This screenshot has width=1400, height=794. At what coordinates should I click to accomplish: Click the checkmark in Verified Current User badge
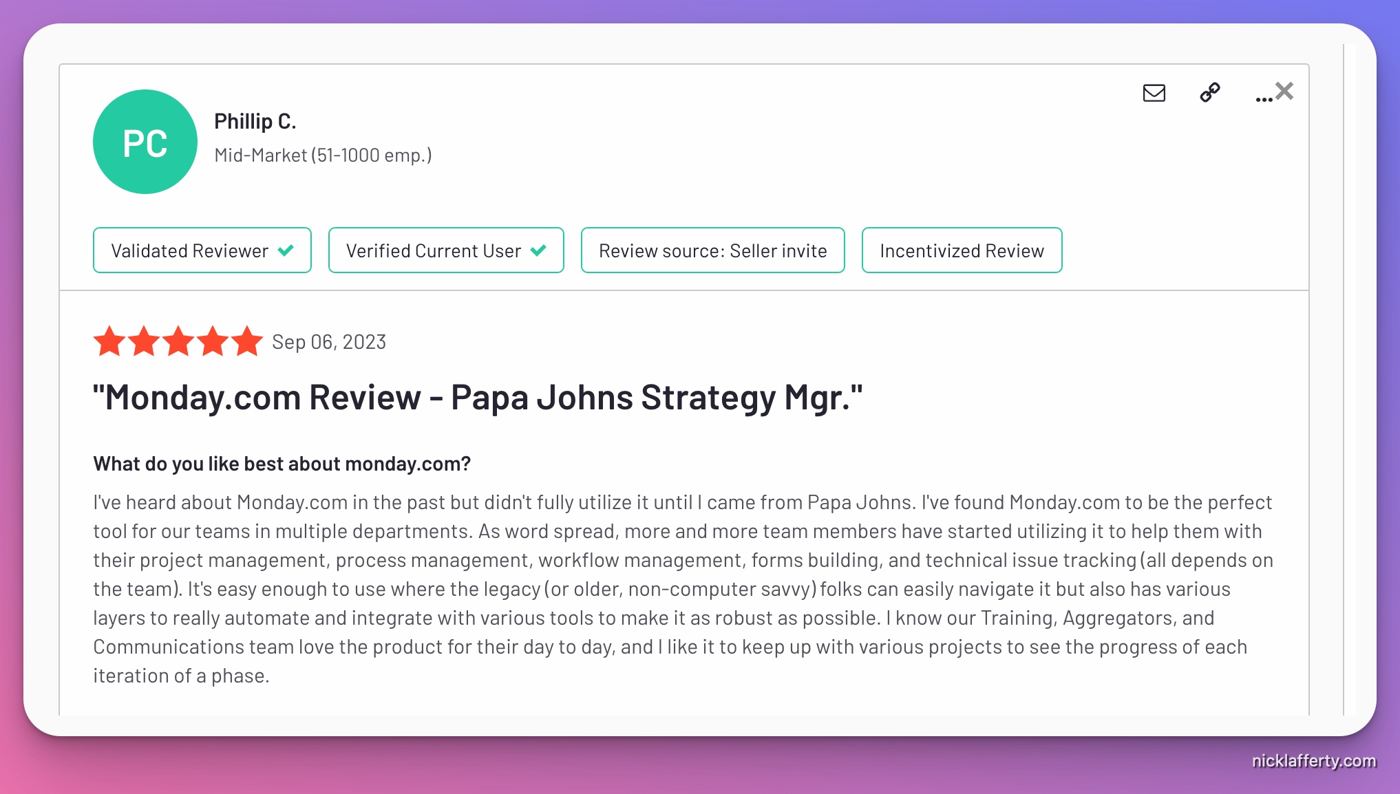tap(538, 250)
